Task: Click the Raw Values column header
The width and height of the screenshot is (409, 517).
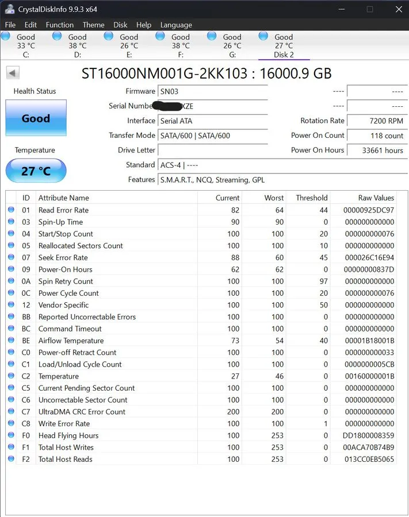Action: tap(364, 198)
